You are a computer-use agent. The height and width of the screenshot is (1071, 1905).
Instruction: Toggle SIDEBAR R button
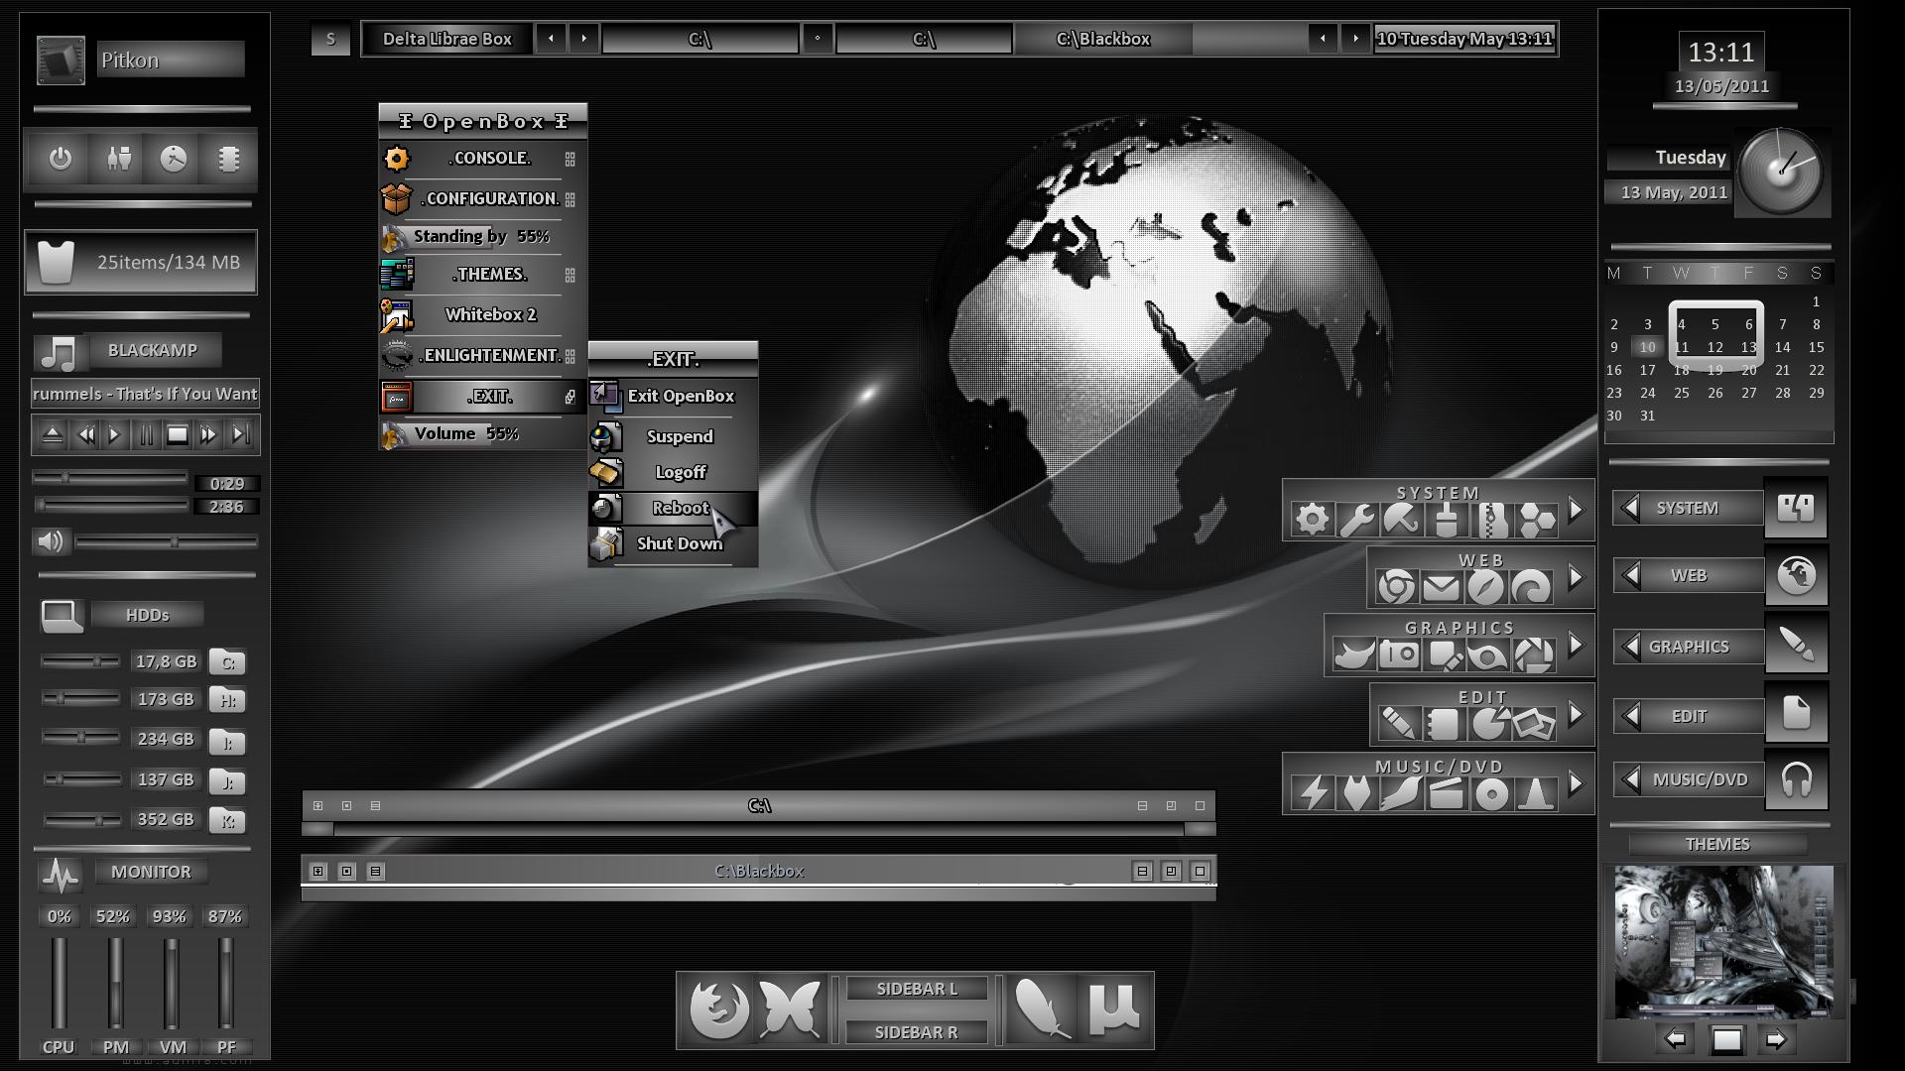pyautogui.click(x=916, y=1032)
